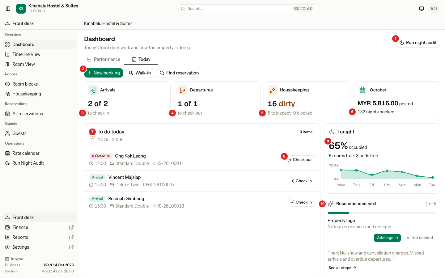Click the Recommended next progress bar
Screen dimensions: 445x278
[x=382, y=213]
